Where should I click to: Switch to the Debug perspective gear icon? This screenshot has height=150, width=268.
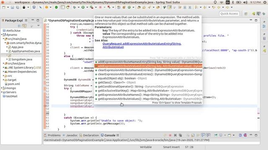click(264, 14)
